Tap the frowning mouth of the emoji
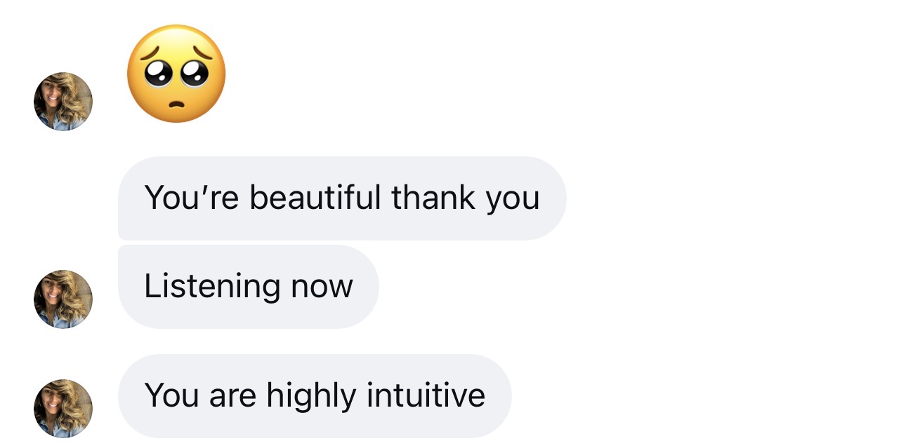906x448 pixels. point(177,104)
